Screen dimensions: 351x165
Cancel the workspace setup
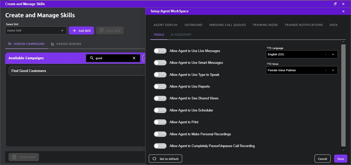point(322,159)
